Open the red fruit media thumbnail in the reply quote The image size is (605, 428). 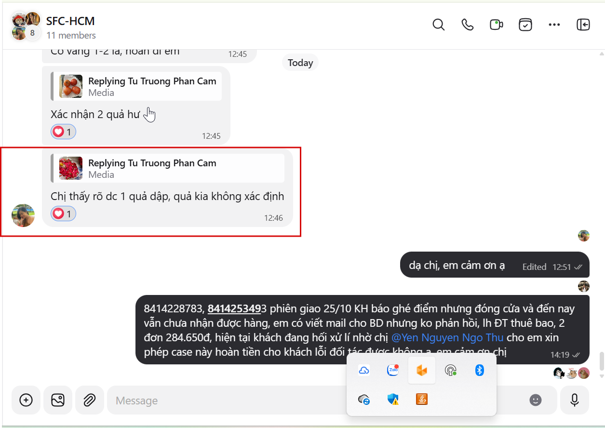tap(71, 169)
